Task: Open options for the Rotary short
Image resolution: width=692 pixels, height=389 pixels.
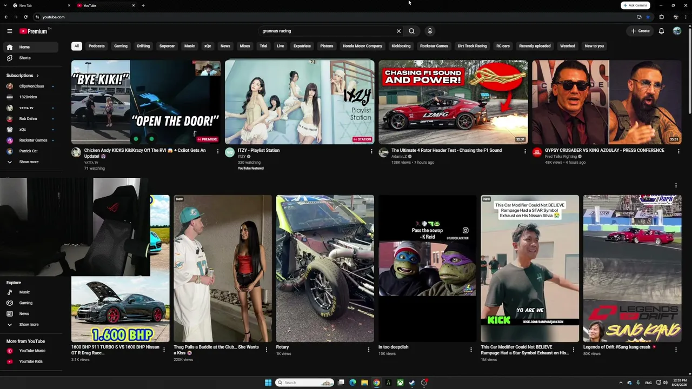Action: 369,350
